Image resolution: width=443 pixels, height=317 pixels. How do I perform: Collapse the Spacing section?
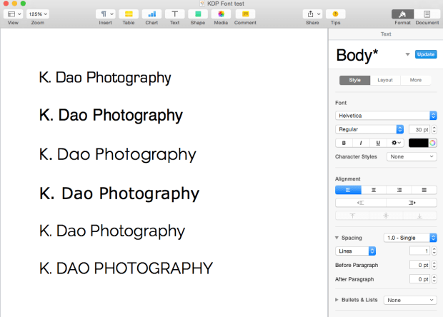[x=337, y=238]
